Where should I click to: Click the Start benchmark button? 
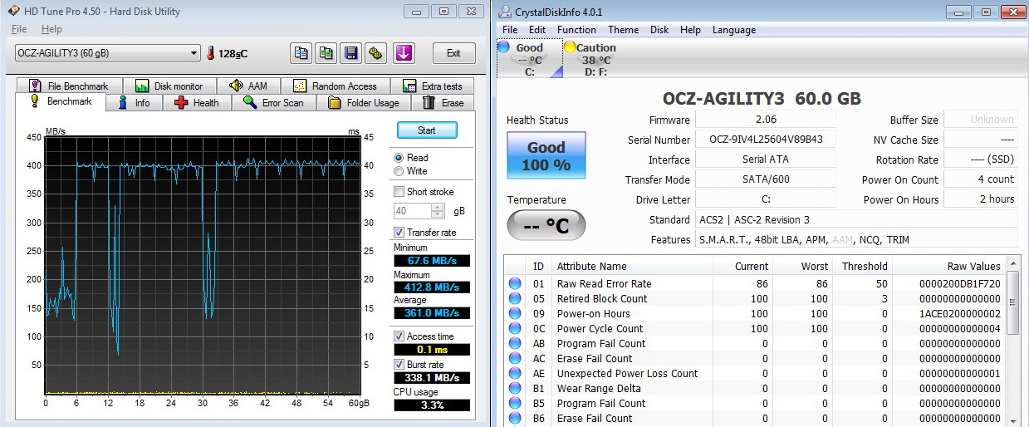tap(427, 130)
